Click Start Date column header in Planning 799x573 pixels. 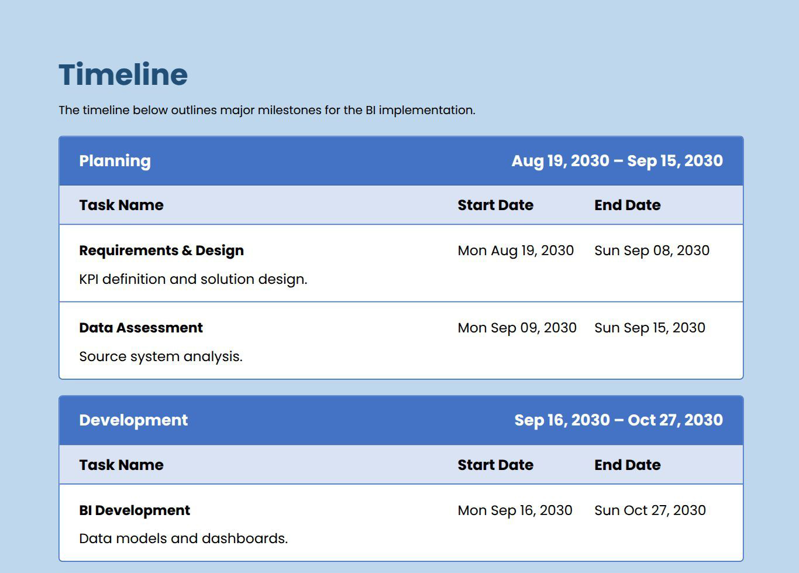click(x=495, y=205)
